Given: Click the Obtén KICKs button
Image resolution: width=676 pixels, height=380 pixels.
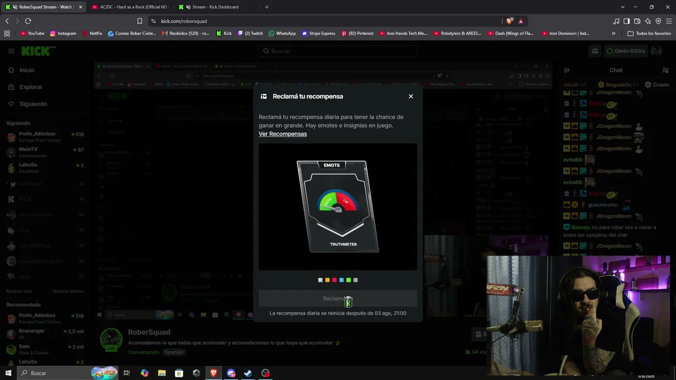Looking at the screenshot, I should point(626,51).
